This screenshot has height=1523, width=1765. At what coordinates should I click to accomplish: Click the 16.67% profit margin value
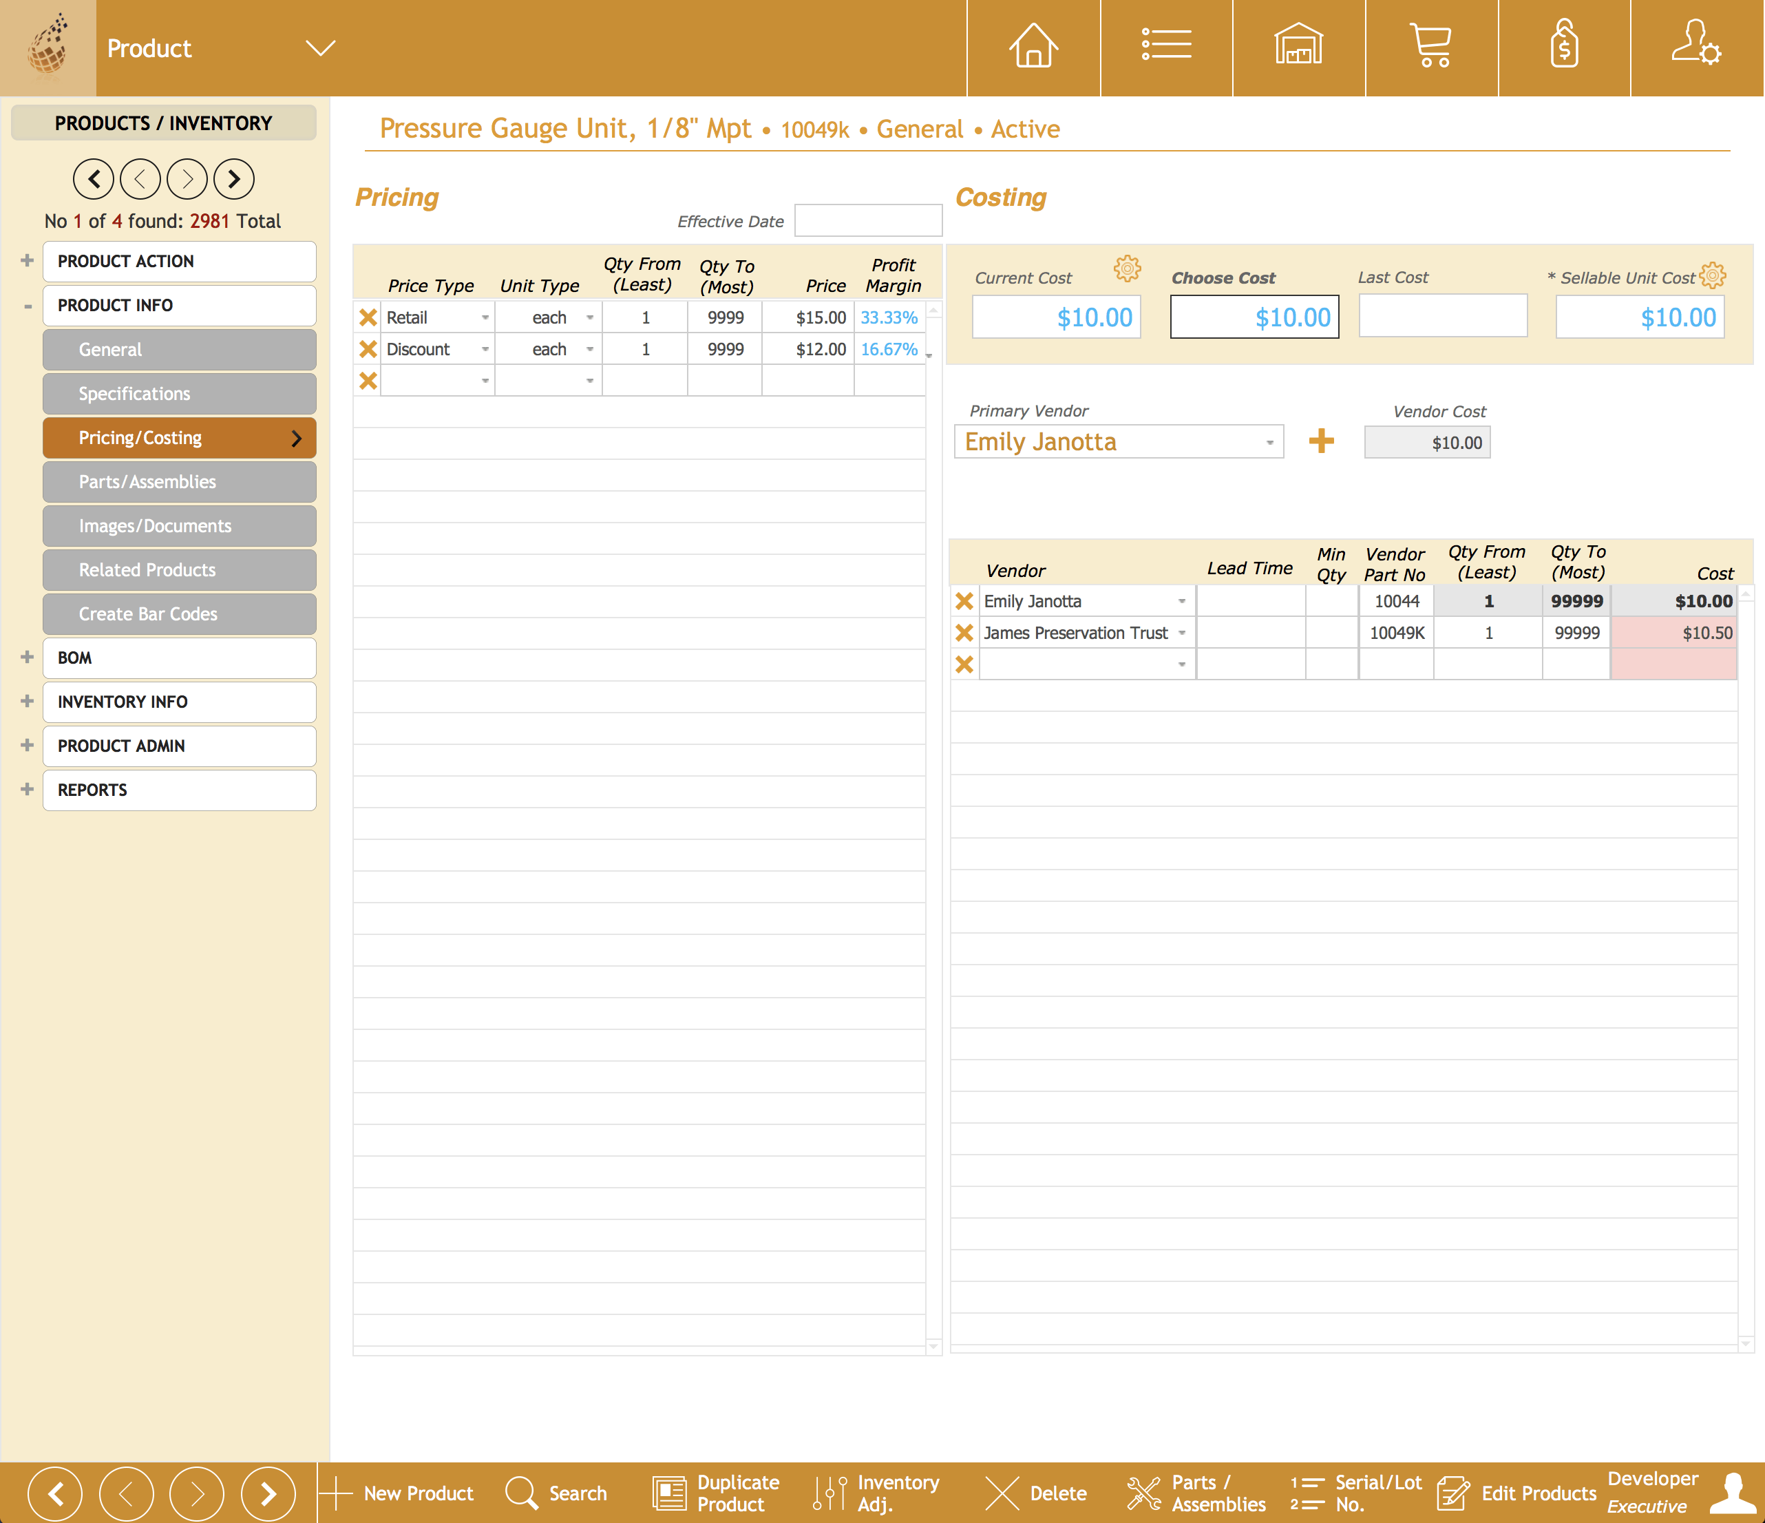point(889,349)
